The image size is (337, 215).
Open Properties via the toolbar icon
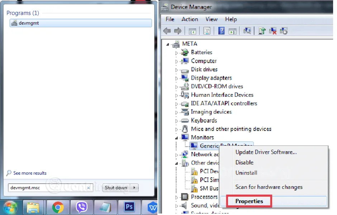coord(207,31)
